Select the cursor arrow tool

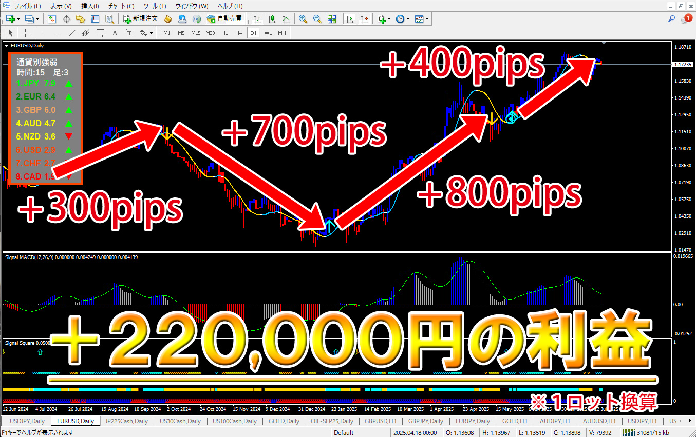point(11,33)
